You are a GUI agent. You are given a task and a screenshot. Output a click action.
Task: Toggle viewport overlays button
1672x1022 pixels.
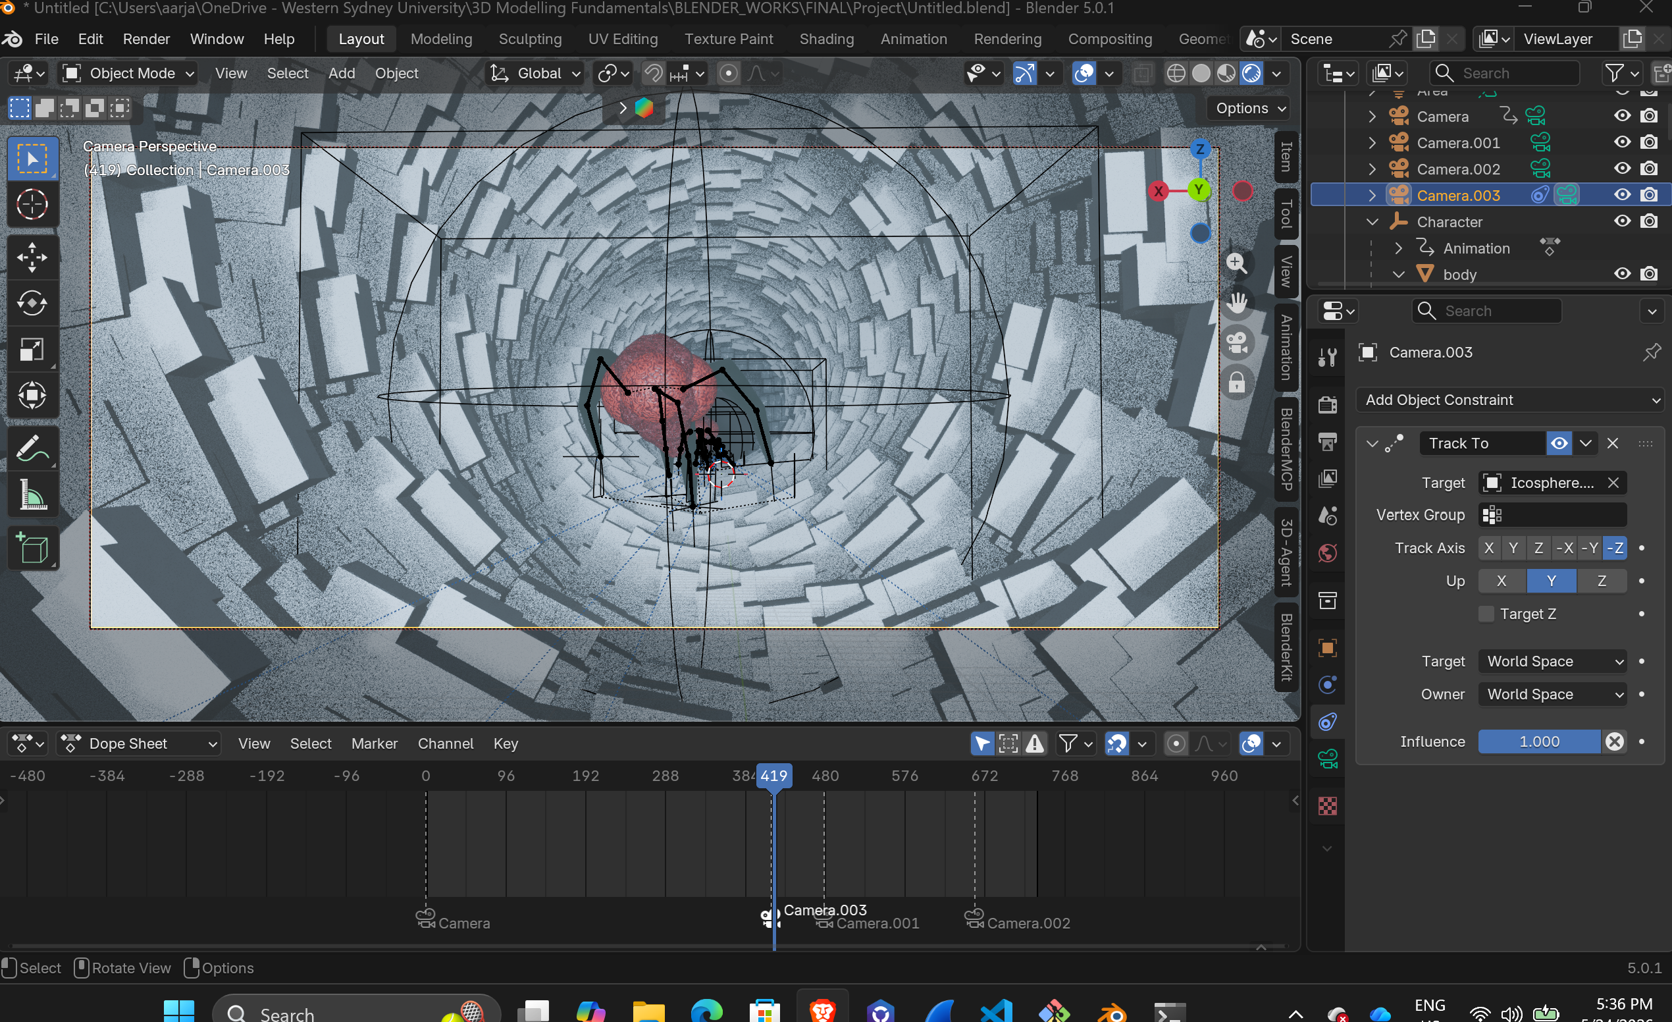pos(1084,73)
